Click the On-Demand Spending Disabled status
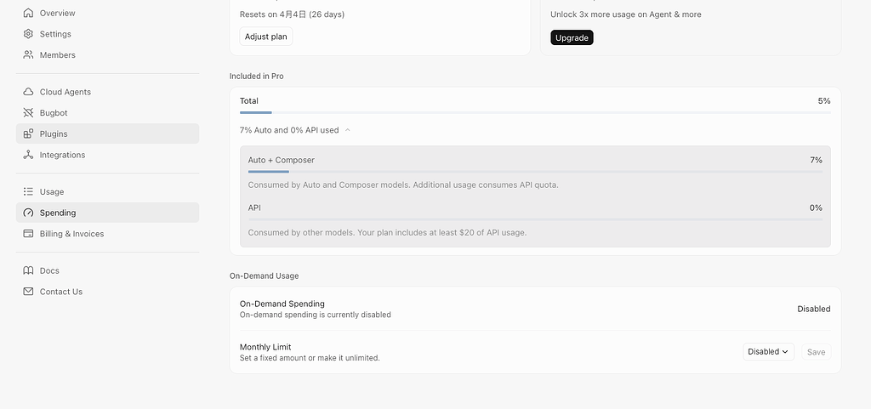This screenshot has width=871, height=409. pyautogui.click(x=814, y=310)
